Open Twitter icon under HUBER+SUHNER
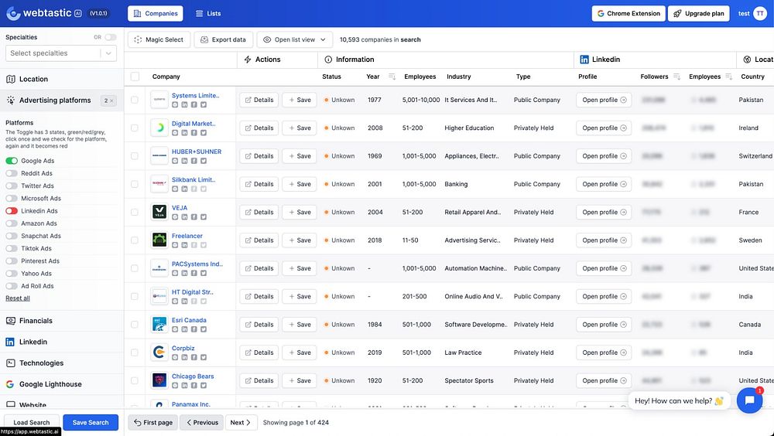The width and height of the screenshot is (774, 436). [204, 161]
